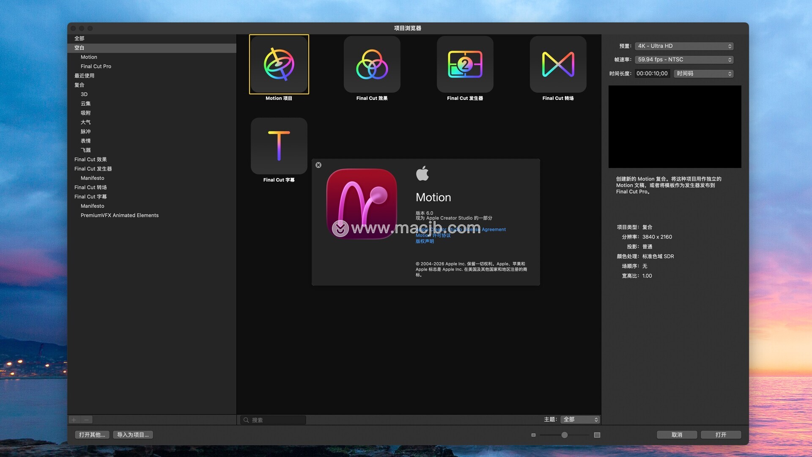Select the Motion 项目 template icon
812x457 pixels.
click(x=279, y=64)
